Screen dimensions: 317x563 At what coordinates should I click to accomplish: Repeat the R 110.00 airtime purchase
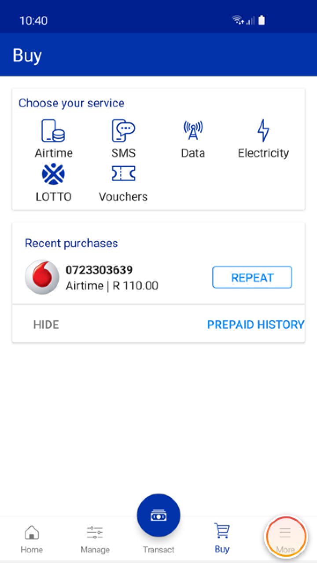(252, 278)
